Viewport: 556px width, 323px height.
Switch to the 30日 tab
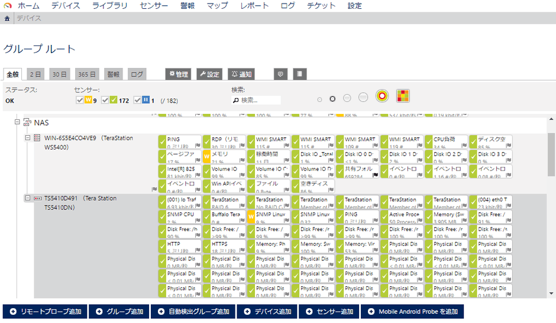tap(59, 74)
